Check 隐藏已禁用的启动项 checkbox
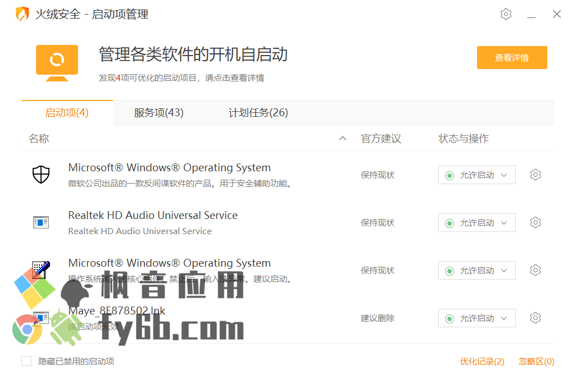 26,361
